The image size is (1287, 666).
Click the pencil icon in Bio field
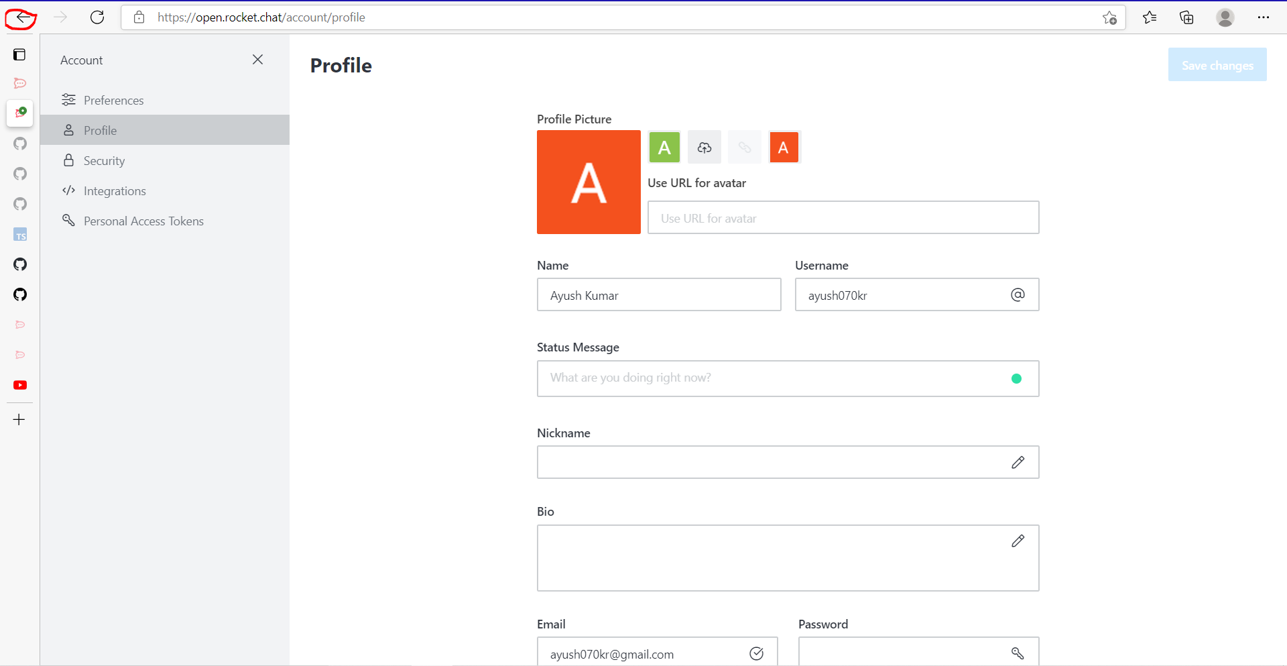[x=1018, y=541]
